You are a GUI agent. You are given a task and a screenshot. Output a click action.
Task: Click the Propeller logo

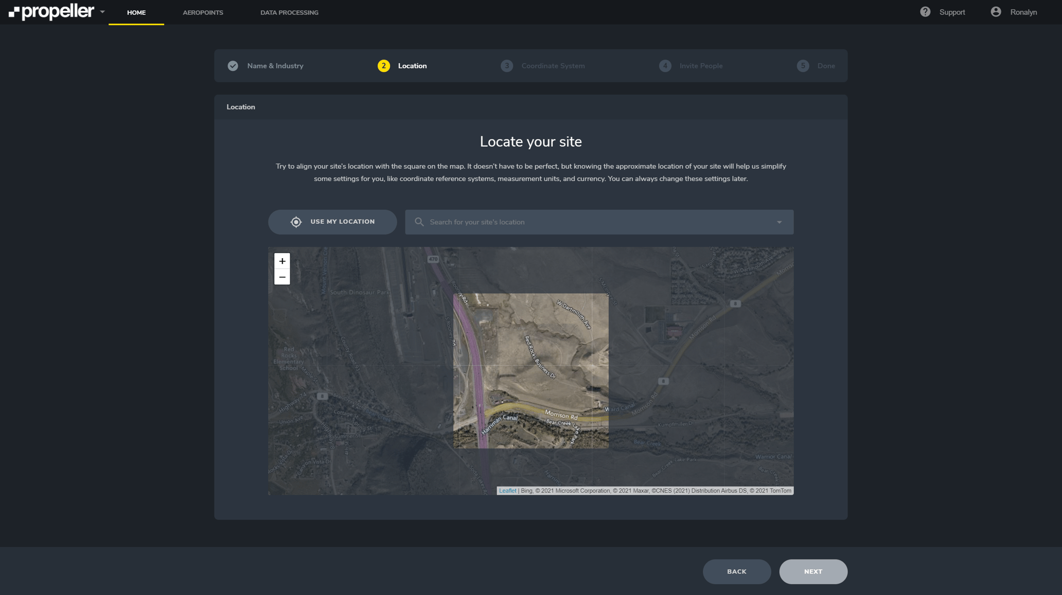point(51,11)
